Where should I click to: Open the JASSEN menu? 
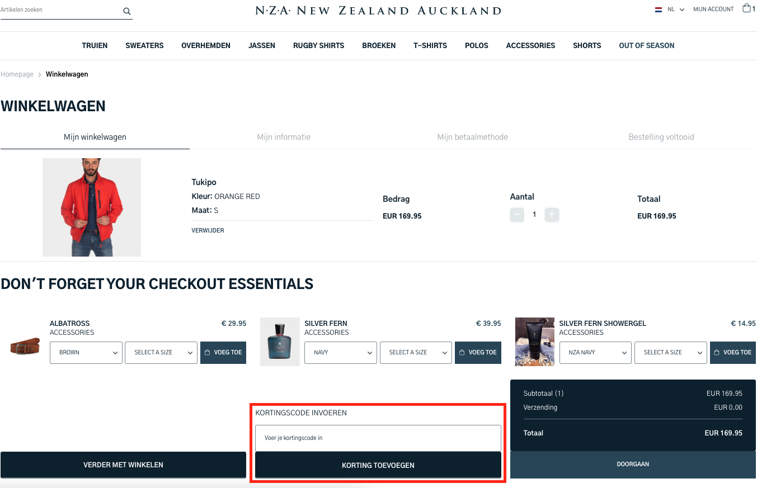tap(262, 46)
